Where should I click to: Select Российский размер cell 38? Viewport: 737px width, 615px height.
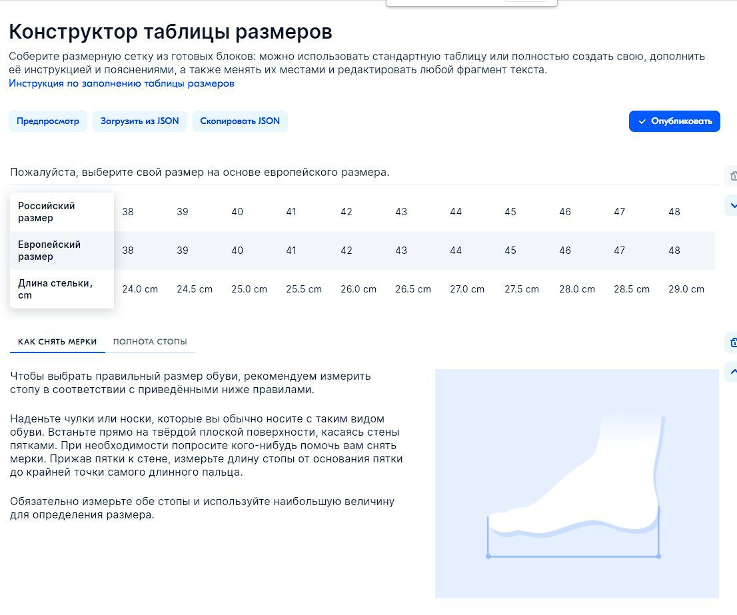click(x=128, y=212)
